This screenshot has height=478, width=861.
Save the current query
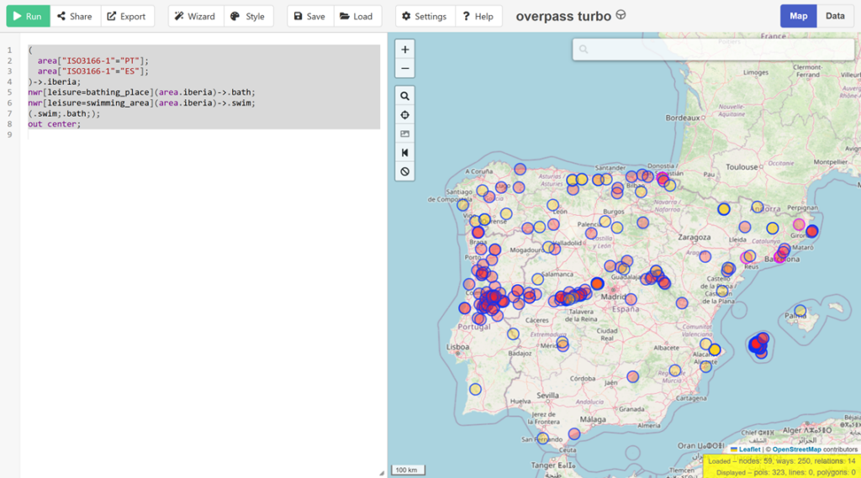click(x=309, y=16)
